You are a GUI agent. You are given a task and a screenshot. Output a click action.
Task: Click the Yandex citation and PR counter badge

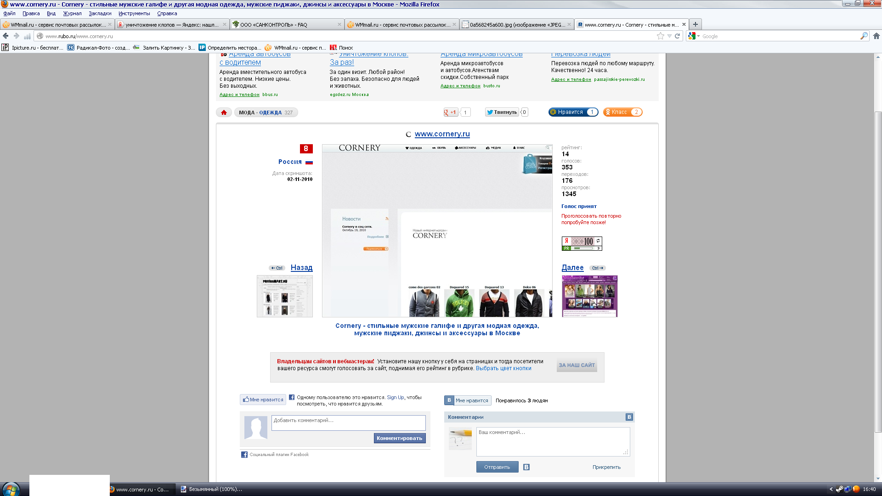582,243
